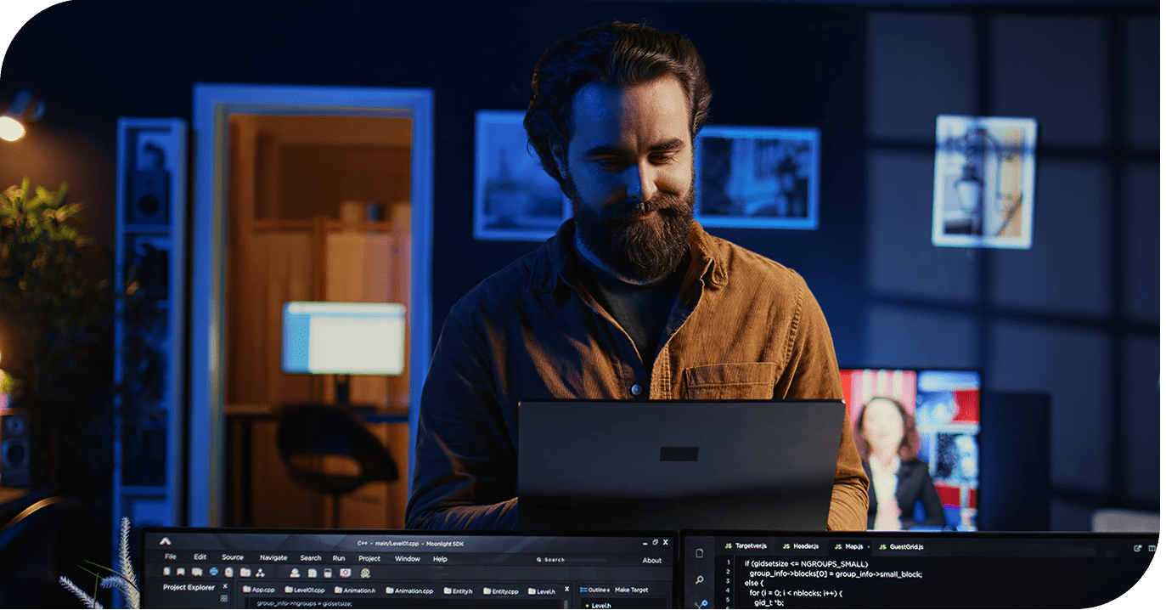Open the Navigate menu
The image size is (1166, 610).
coord(273,558)
